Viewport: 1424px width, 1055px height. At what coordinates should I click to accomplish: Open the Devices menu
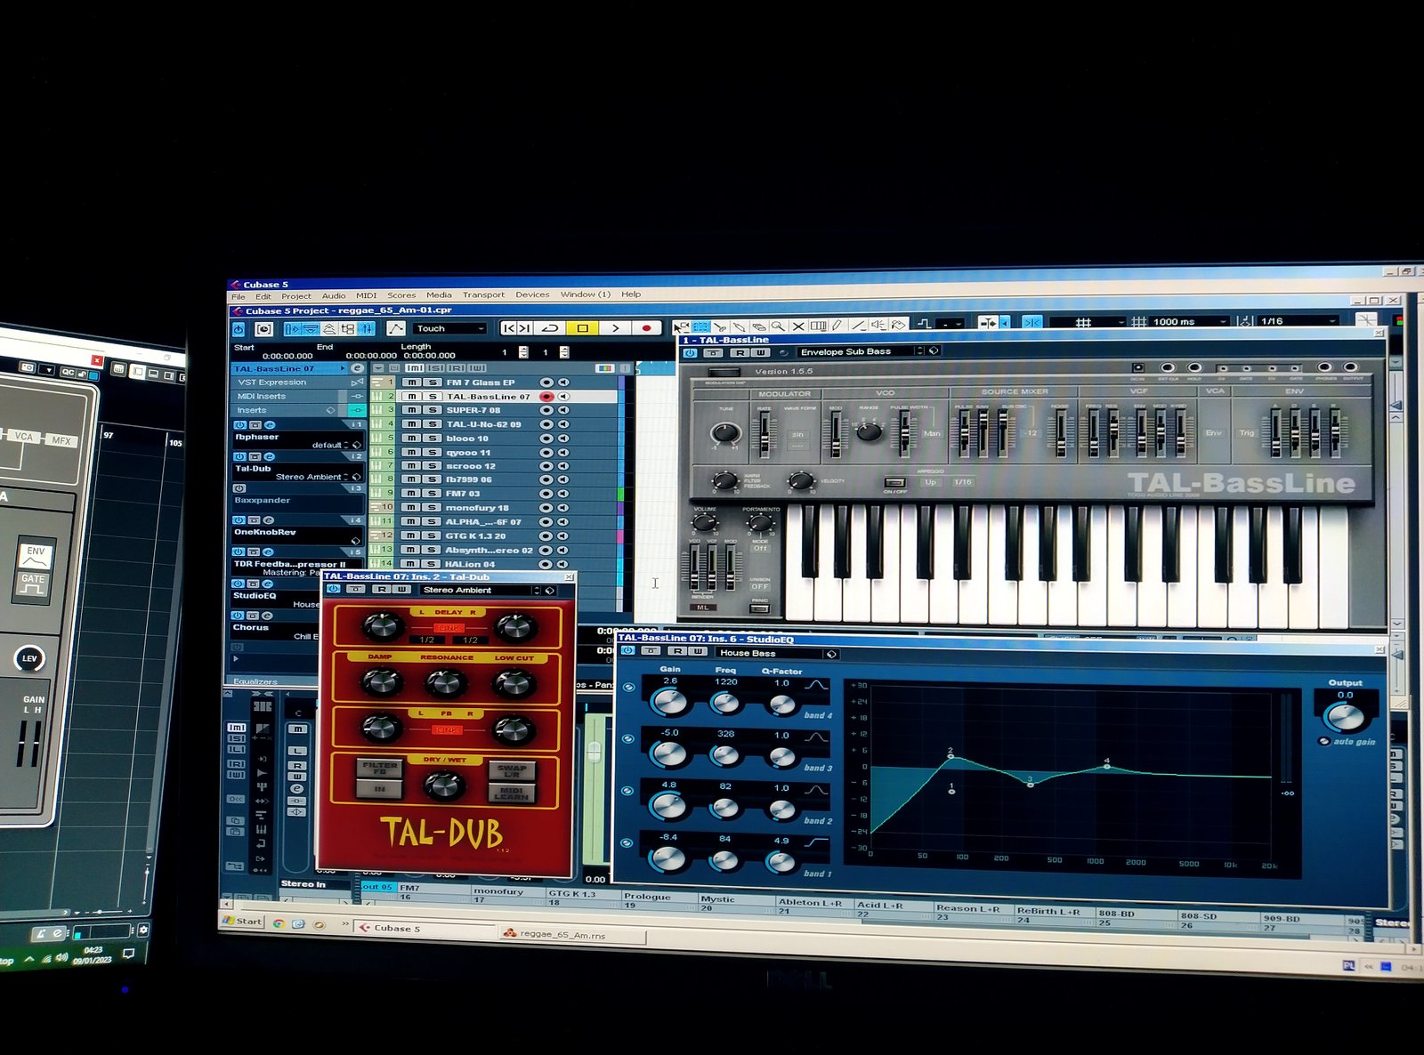pyautogui.click(x=532, y=294)
